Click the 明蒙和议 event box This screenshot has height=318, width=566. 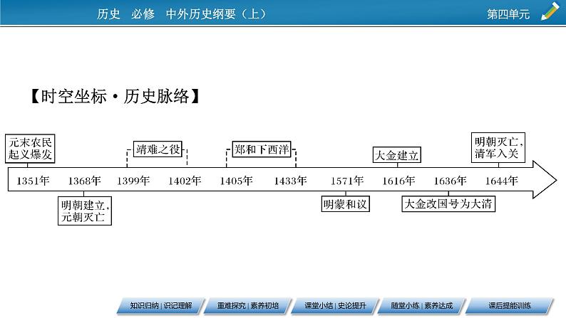[345, 204]
